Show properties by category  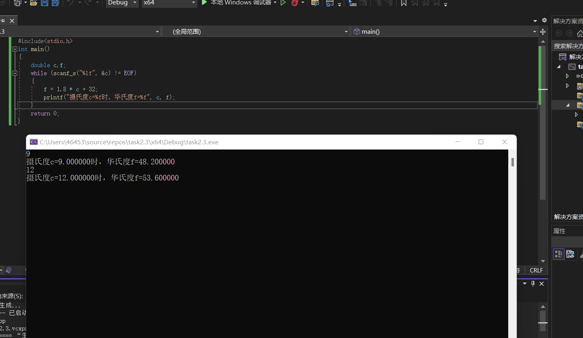click(558, 254)
